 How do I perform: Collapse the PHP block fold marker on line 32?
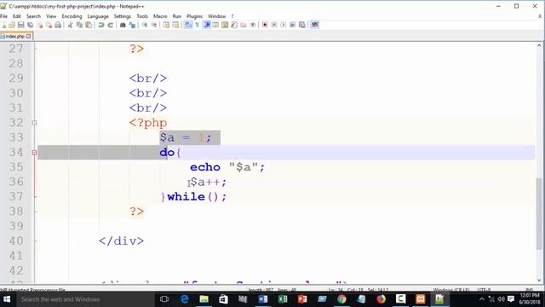pyautogui.click(x=34, y=123)
